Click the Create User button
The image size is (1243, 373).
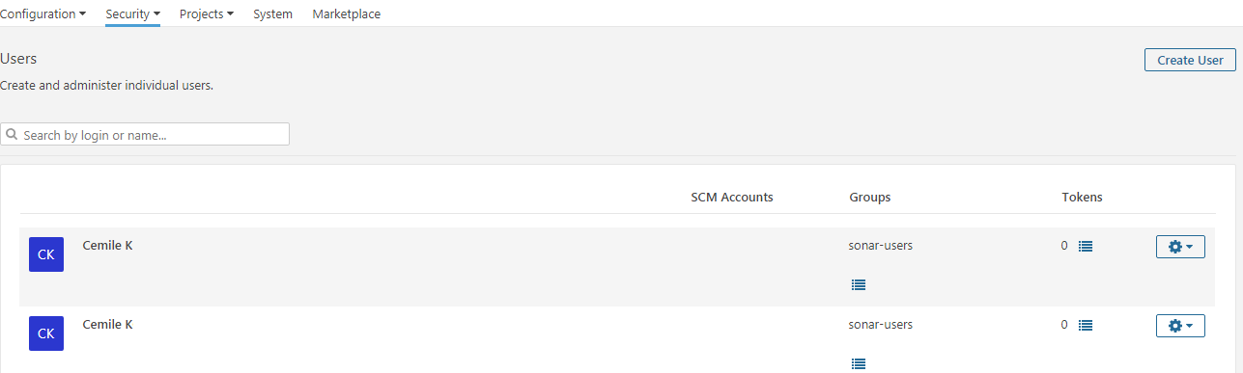tap(1190, 60)
